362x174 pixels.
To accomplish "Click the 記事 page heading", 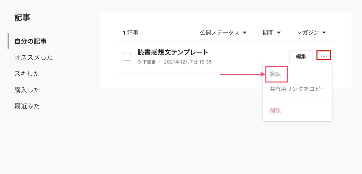I will 22,17.
